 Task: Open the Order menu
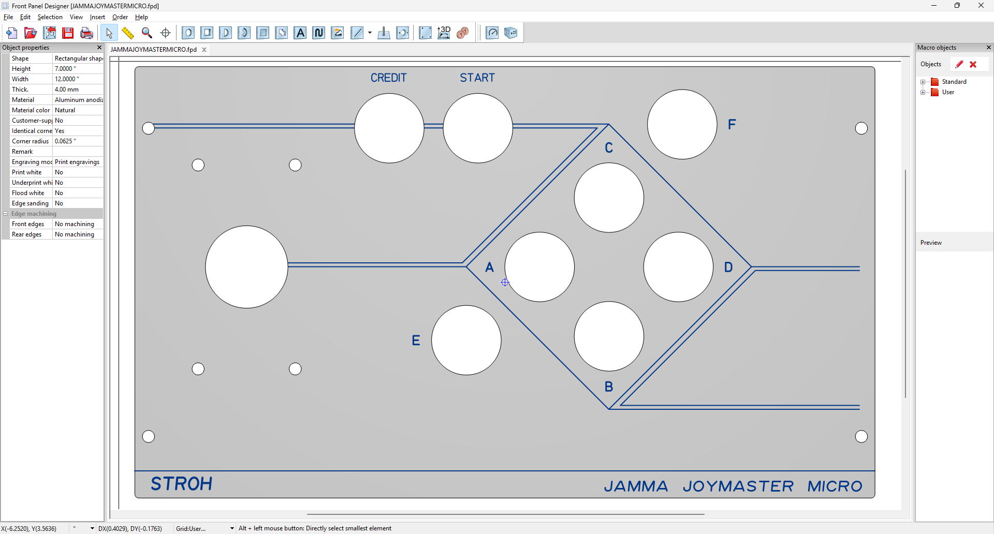120,17
